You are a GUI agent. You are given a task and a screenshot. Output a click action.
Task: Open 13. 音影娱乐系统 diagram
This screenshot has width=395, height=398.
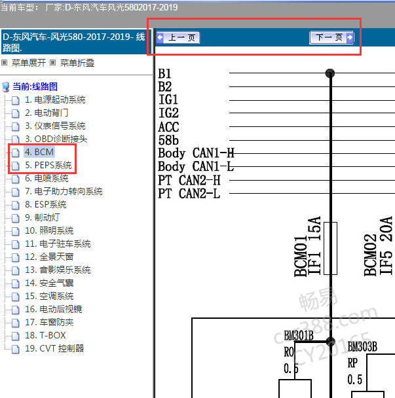tap(58, 270)
